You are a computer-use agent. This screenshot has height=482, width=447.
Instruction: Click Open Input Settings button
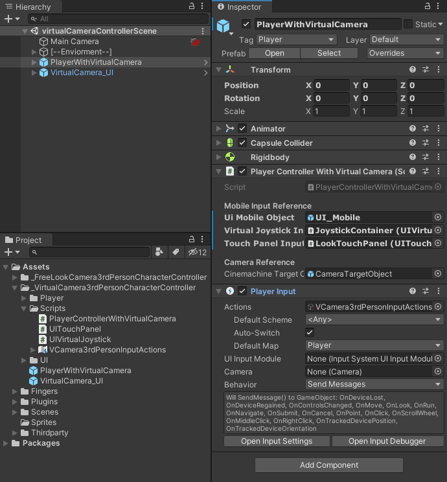click(277, 441)
